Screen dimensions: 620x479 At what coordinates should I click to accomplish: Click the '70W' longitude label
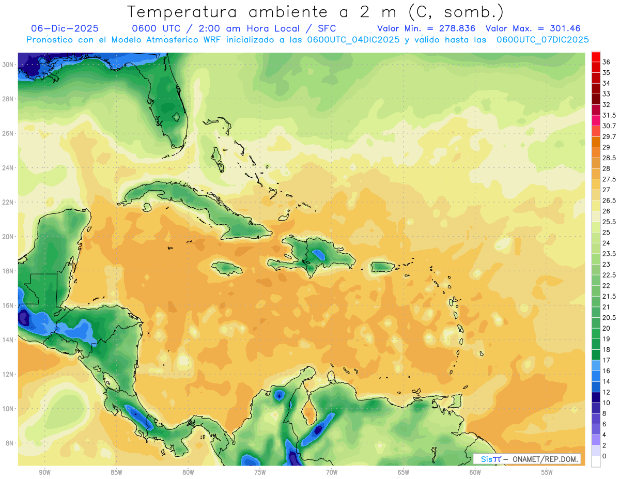tap(332, 473)
